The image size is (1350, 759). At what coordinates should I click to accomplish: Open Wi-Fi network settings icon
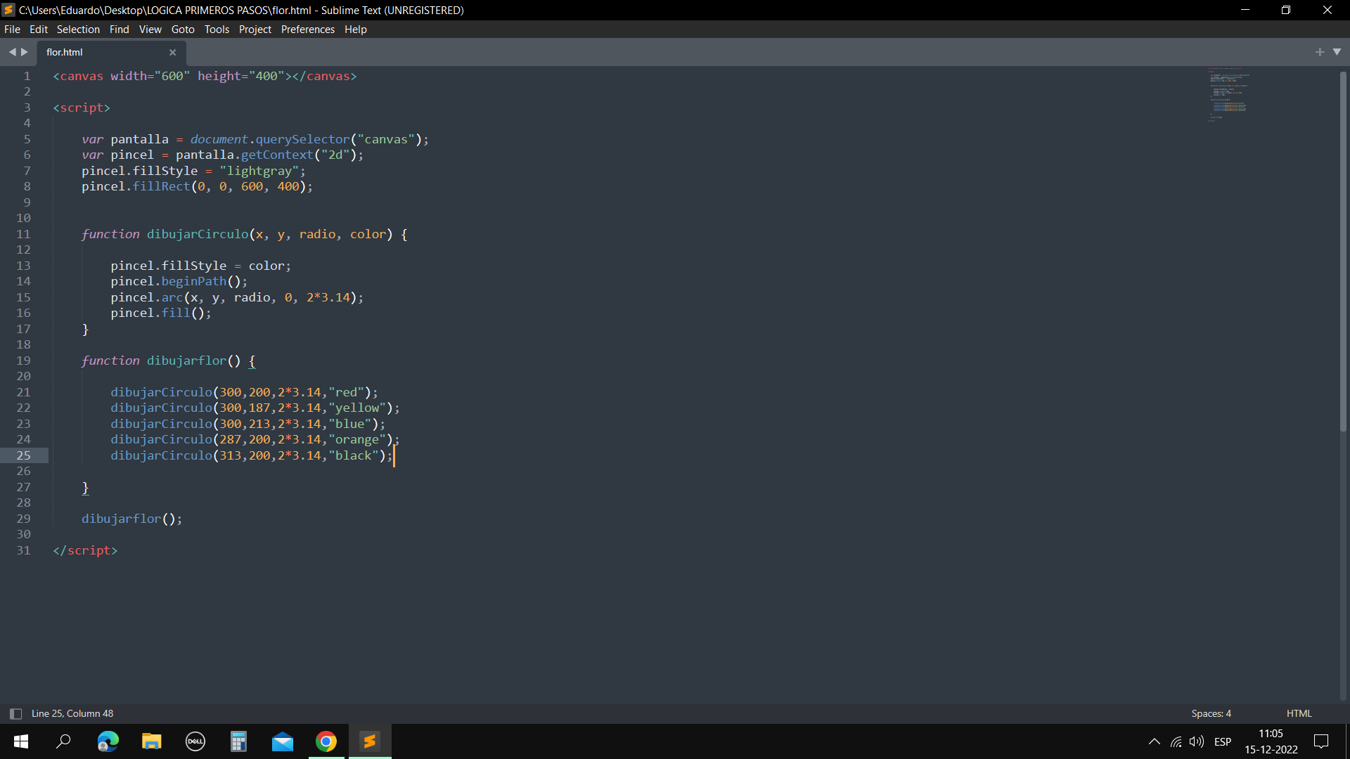click(1176, 741)
